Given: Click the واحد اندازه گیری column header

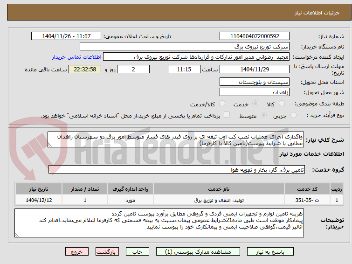Looking at the screenshot, I should pos(131,189).
